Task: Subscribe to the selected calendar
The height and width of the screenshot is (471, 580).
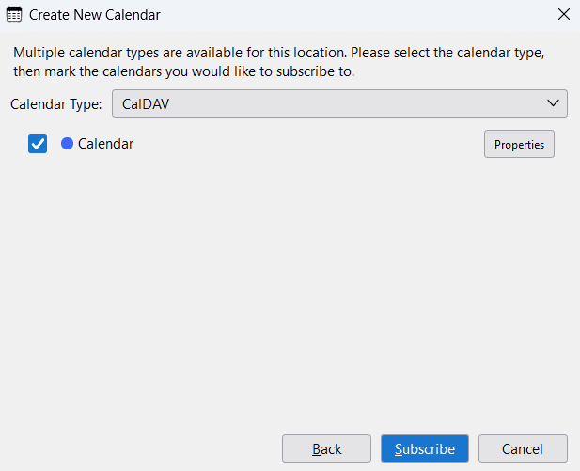Action: pyautogui.click(x=425, y=448)
